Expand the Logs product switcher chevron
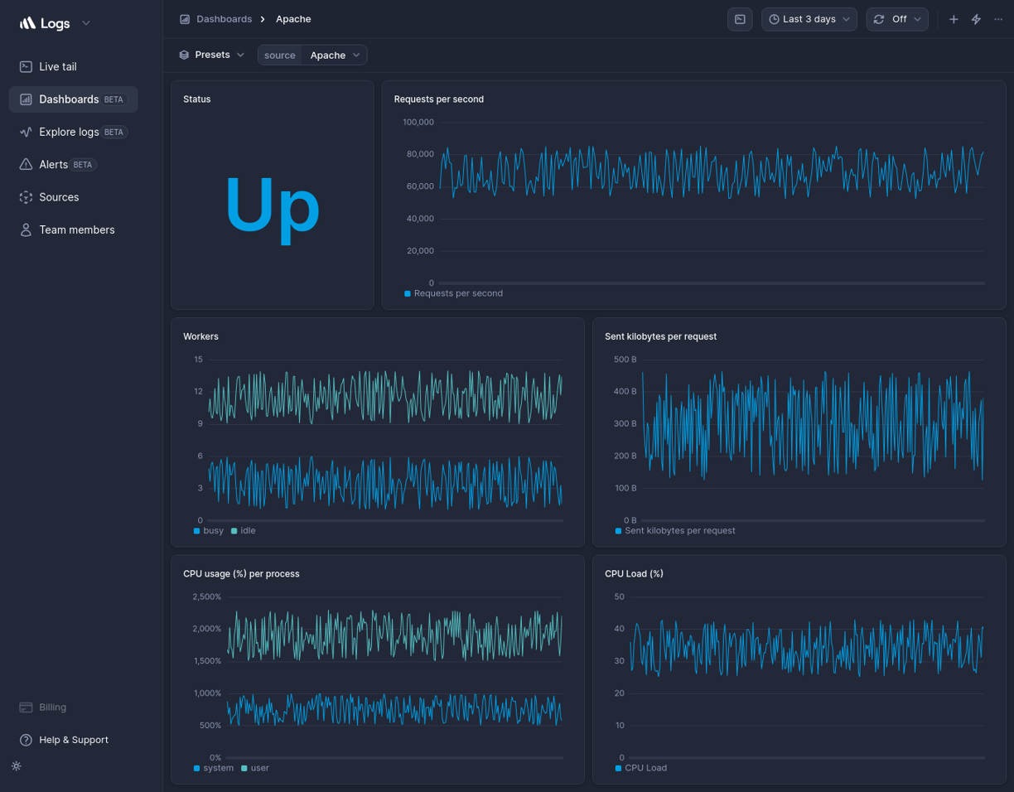 coord(86,23)
